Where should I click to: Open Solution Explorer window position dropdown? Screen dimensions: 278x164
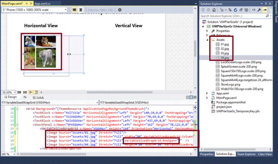tap(262, 3)
